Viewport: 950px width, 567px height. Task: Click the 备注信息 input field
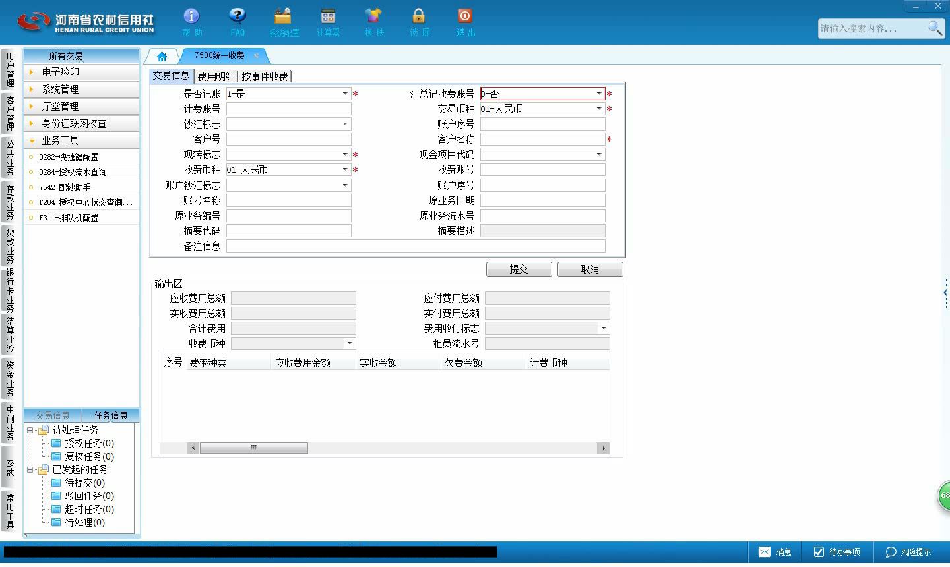click(416, 246)
